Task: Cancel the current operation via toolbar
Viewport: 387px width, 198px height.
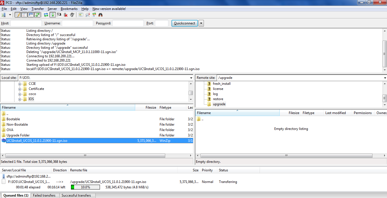Action: (59, 15)
